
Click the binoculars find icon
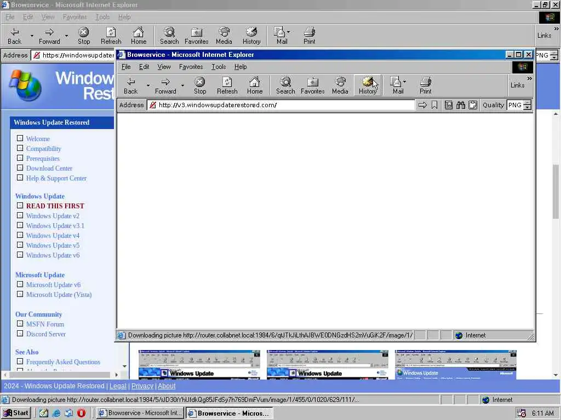pos(460,105)
